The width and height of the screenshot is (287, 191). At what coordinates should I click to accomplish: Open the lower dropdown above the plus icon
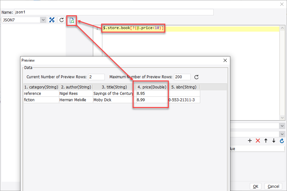coord(282,134)
